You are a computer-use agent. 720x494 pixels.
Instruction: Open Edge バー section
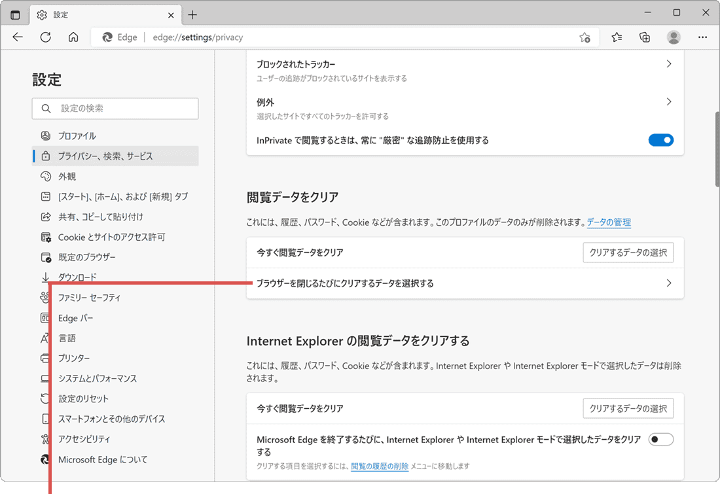(115, 318)
